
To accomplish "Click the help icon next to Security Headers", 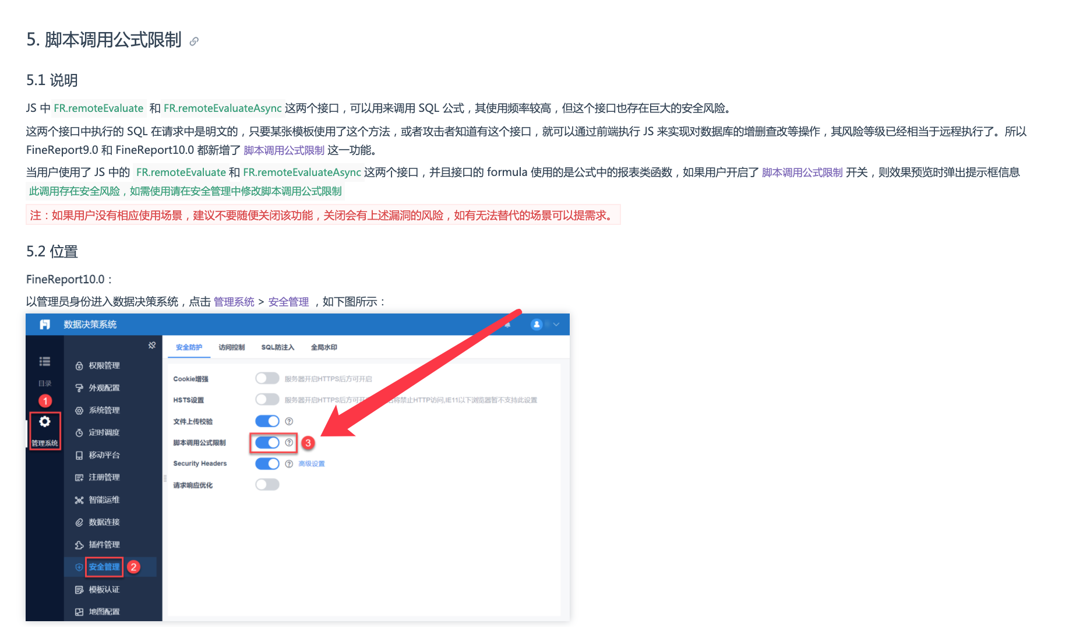I will (x=289, y=464).
